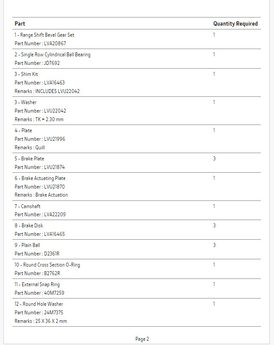Select the Washer LVU22042 part number
The width and height of the screenshot is (274, 345).
click(x=40, y=111)
